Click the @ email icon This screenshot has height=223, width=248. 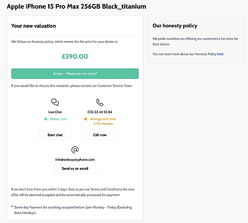75,150
